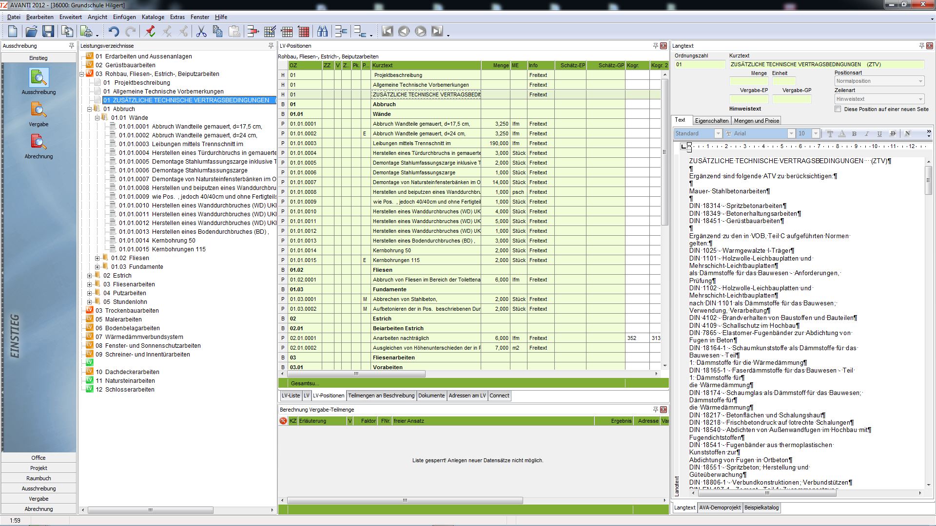Jump to first record navigation icon
The height and width of the screenshot is (526, 936).
pyautogui.click(x=388, y=32)
